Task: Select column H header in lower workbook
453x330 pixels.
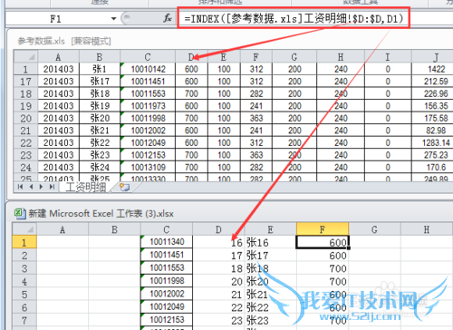Action: click(427, 229)
